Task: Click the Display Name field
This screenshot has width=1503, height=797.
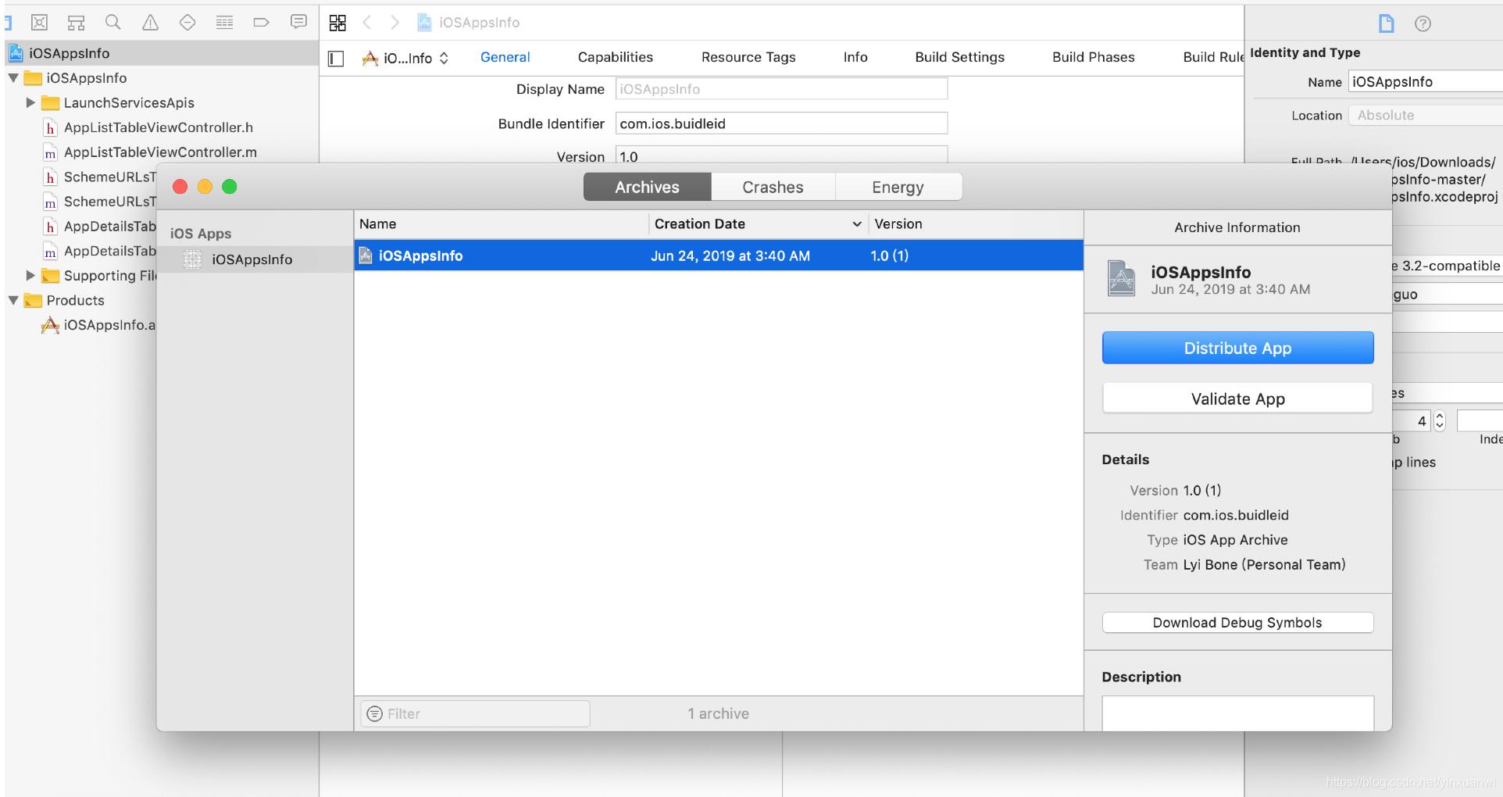Action: pyautogui.click(x=781, y=89)
